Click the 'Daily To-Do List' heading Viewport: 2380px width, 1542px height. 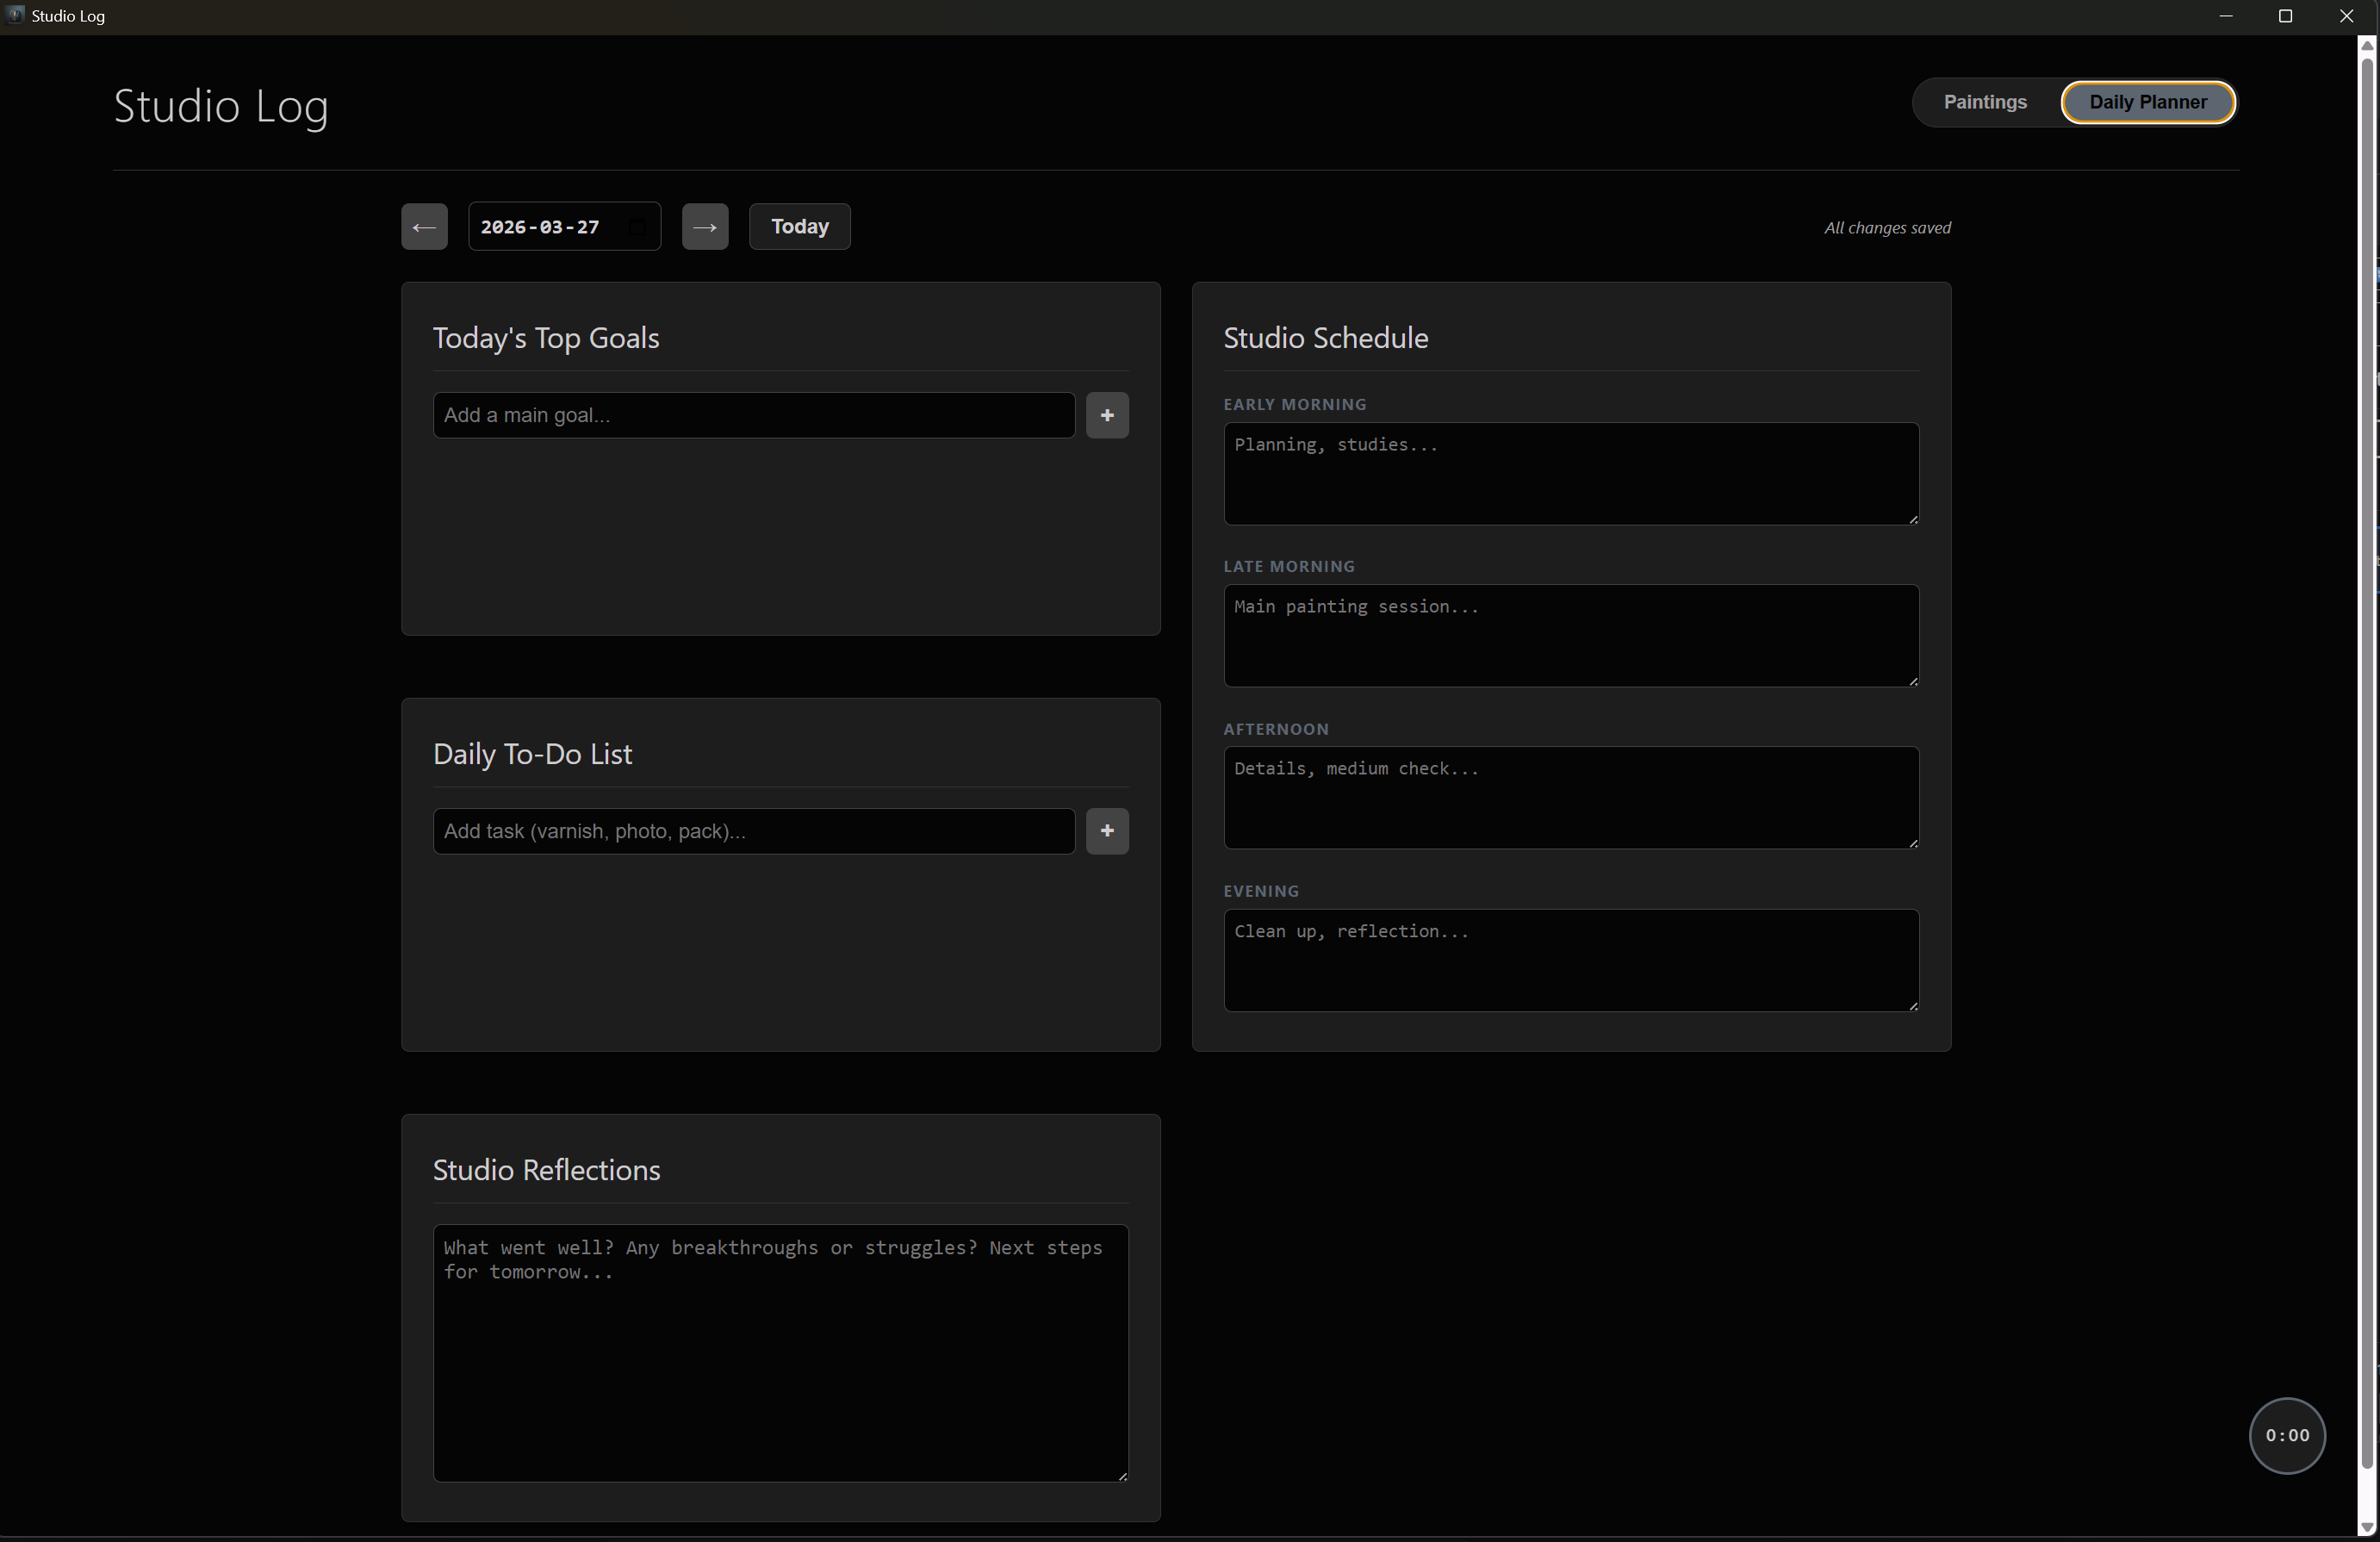(x=532, y=754)
